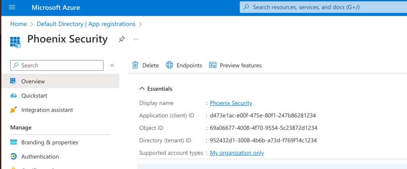Click the magnifier icon in global search
Image resolution: width=407 pixels, height=169 pixels.
click(246, 7)
